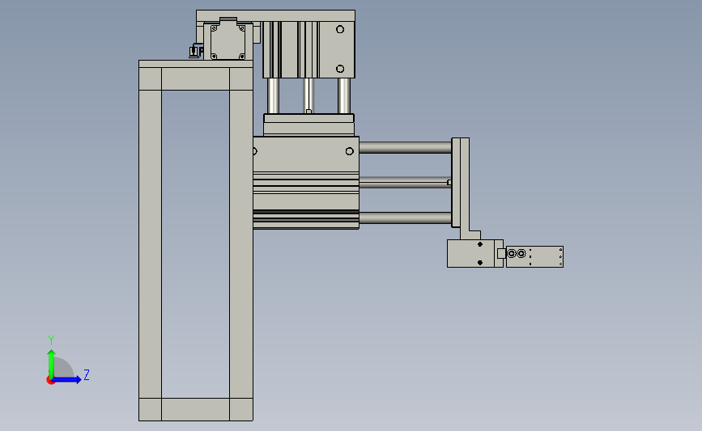The width and height of the screenshot is (702, 431).
Task: Select the upper horizontal guide rod
Action: [405, 147]
